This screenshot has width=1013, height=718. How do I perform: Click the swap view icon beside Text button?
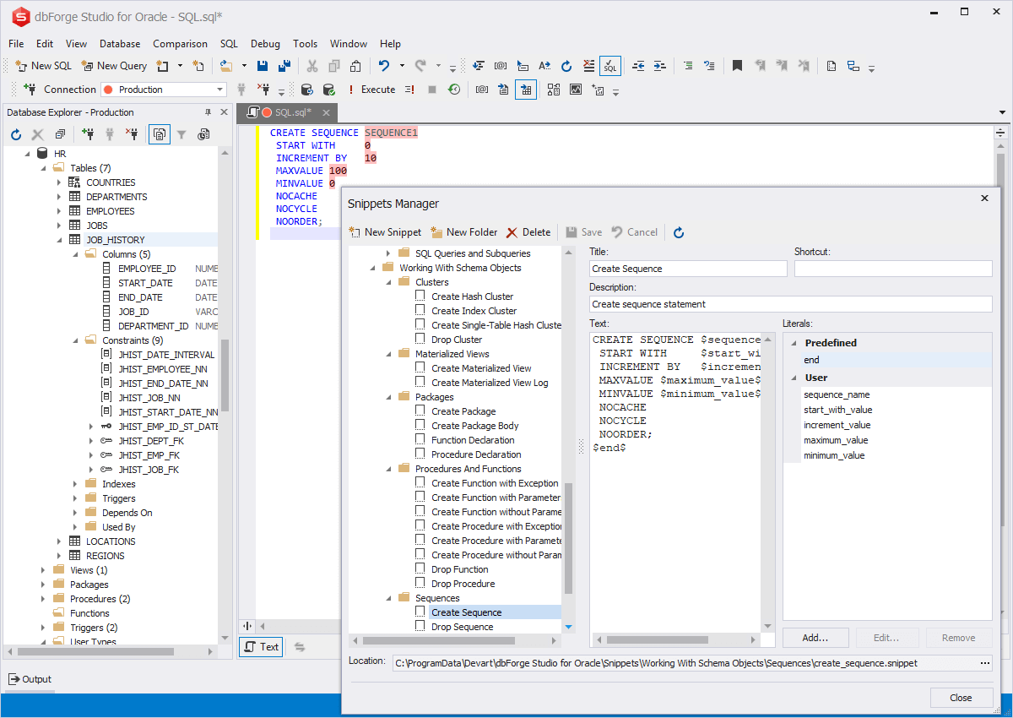(x=300, y=647)
